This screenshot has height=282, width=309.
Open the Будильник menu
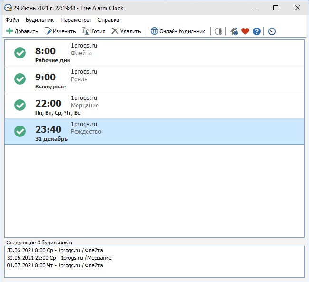click(x=39, y=20)
